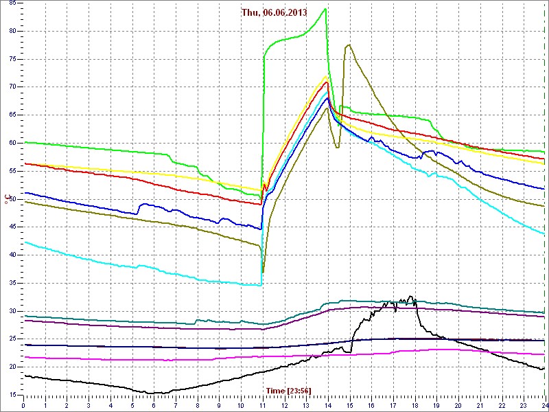This screenshot has width=549, height=412.
Task: Select the 25 temperature axis label
Action: click(12, 339)
